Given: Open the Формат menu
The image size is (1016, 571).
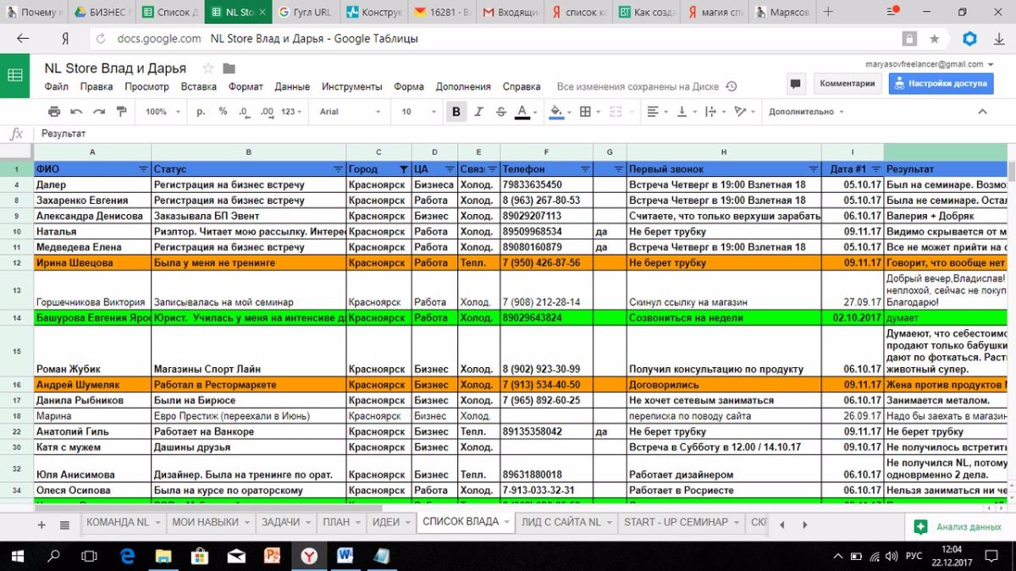Looking at the screenshot, I should pyautogui.click(x=246, y=86).
